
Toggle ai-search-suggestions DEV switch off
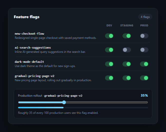pyautogui.click(x=109, y=50)
